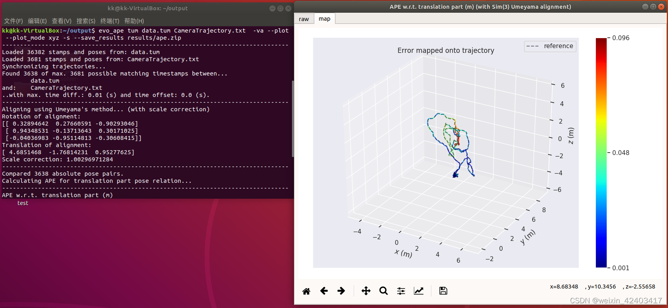668x308 pixels.
Task: Open the 搜索(S) terminal menu
Action: (x=86, y=21)
